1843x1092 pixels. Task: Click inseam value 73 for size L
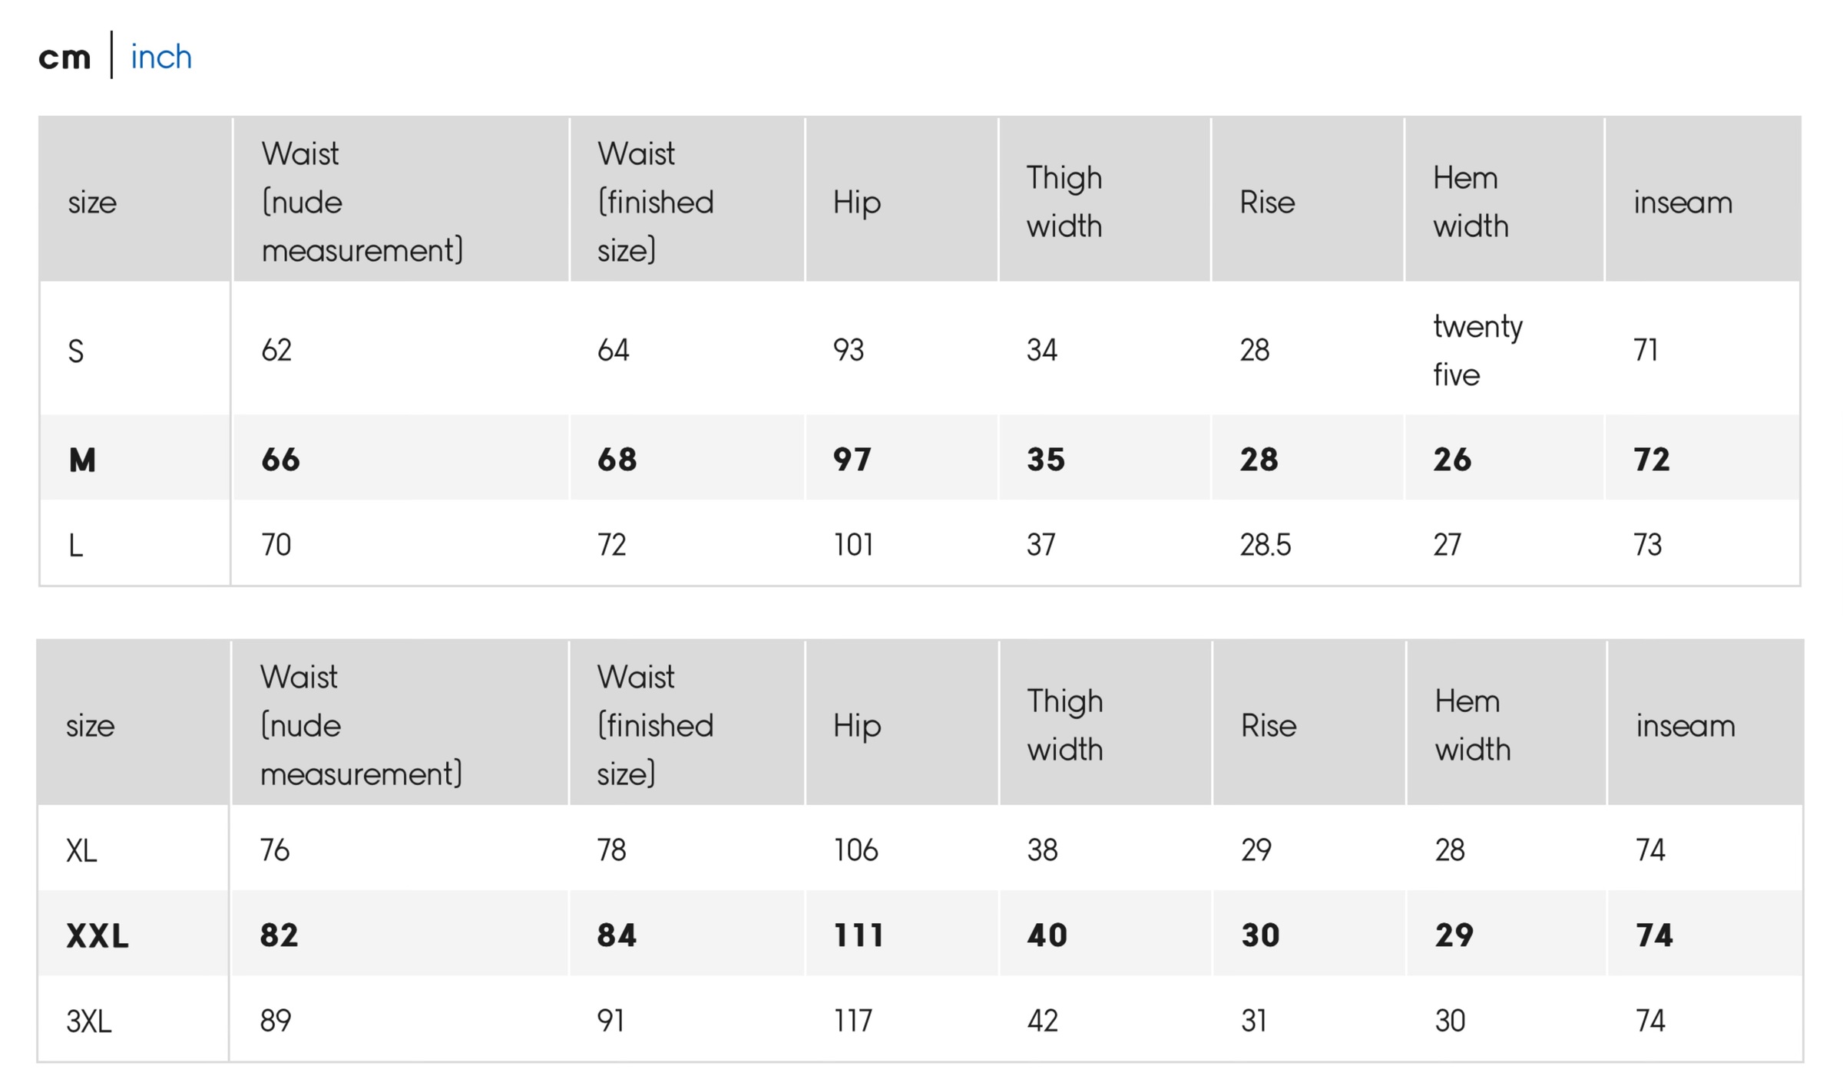pos(1647,545)
